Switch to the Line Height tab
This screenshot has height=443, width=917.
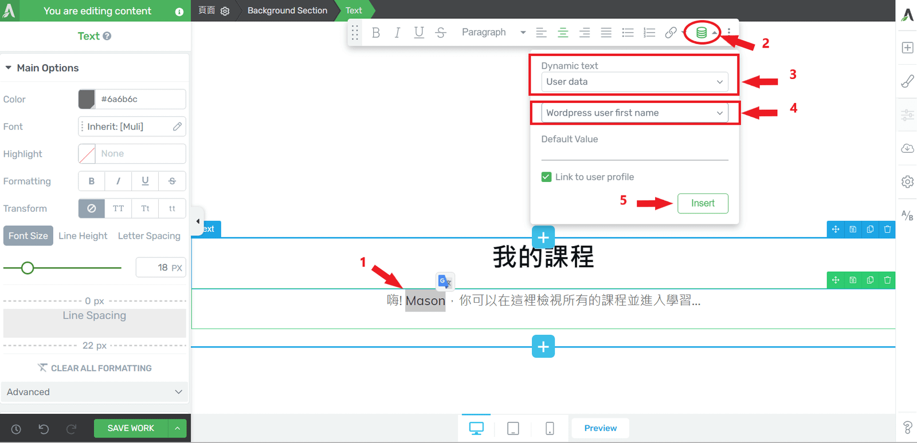coord(83,236)
